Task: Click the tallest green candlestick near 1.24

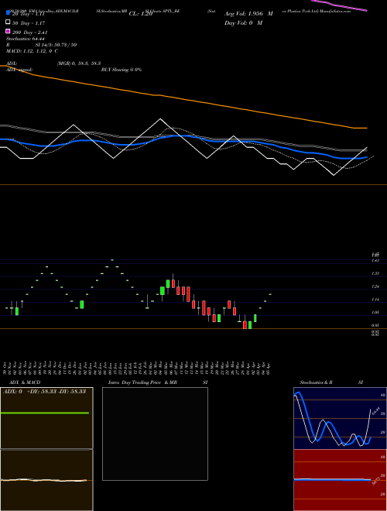Action: [x=163, y=290]
